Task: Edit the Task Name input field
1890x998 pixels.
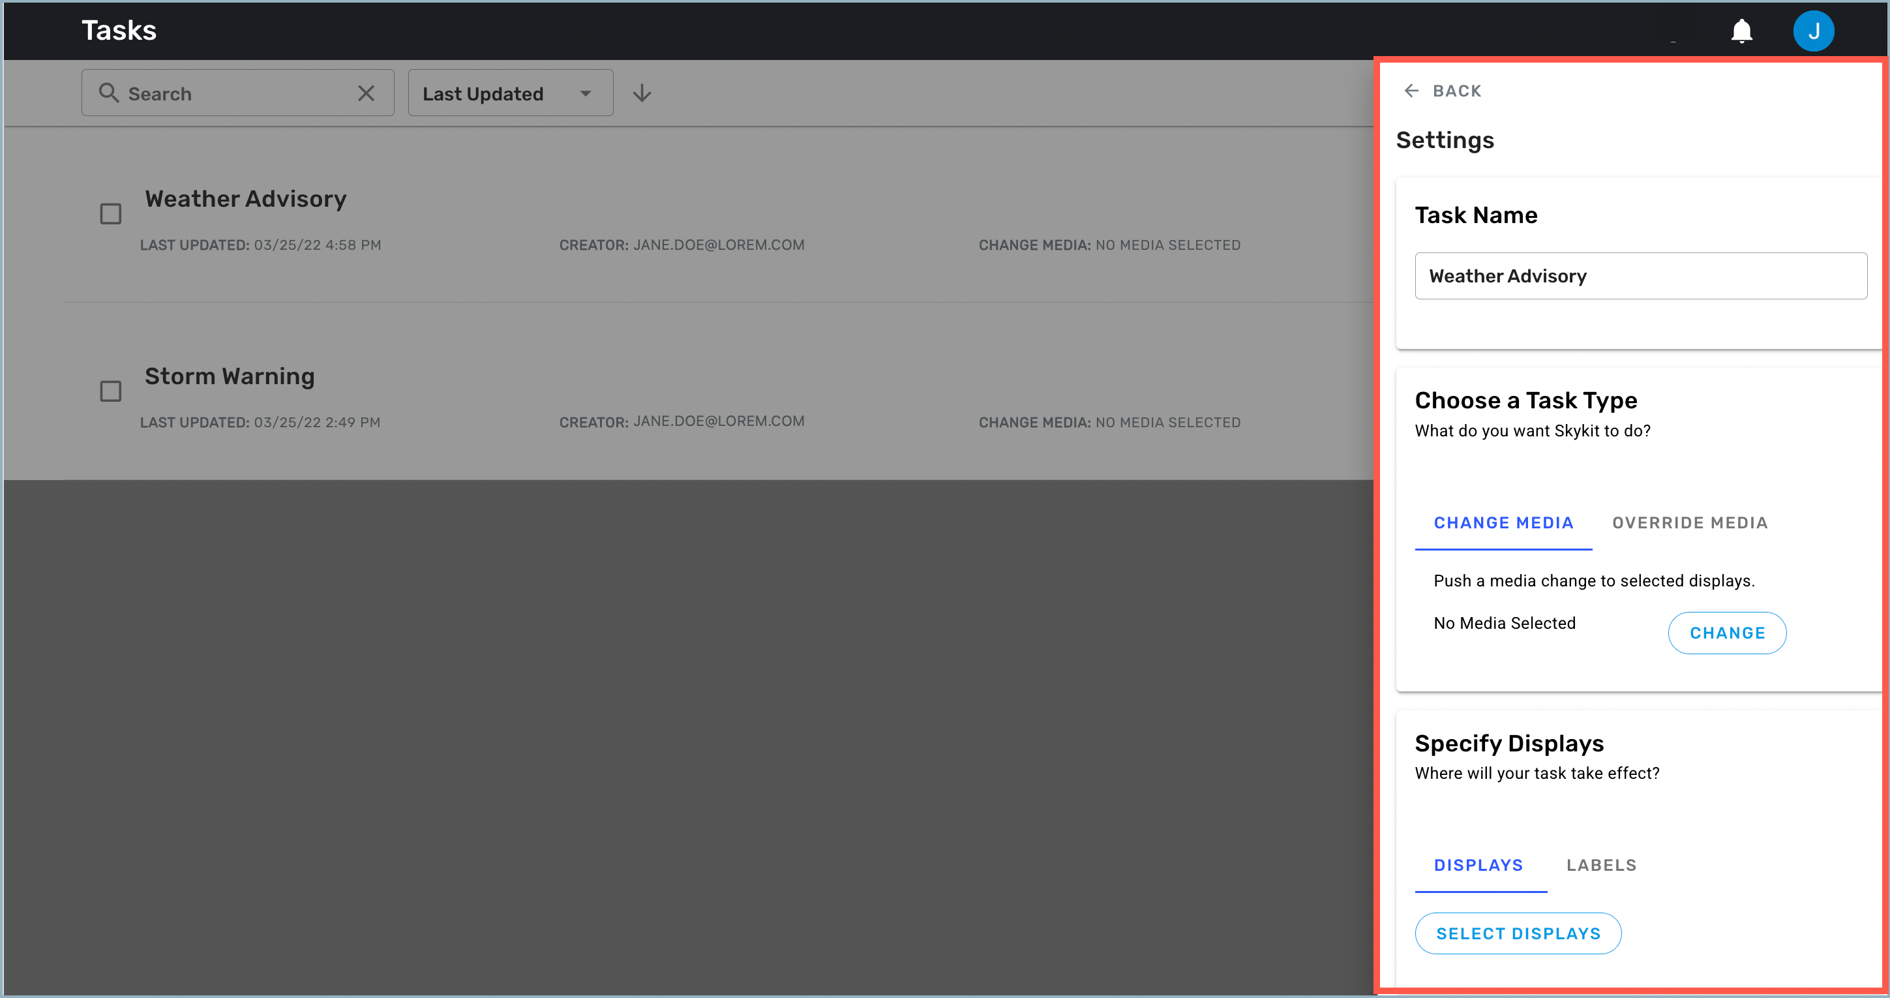Action: (1641, 276)
